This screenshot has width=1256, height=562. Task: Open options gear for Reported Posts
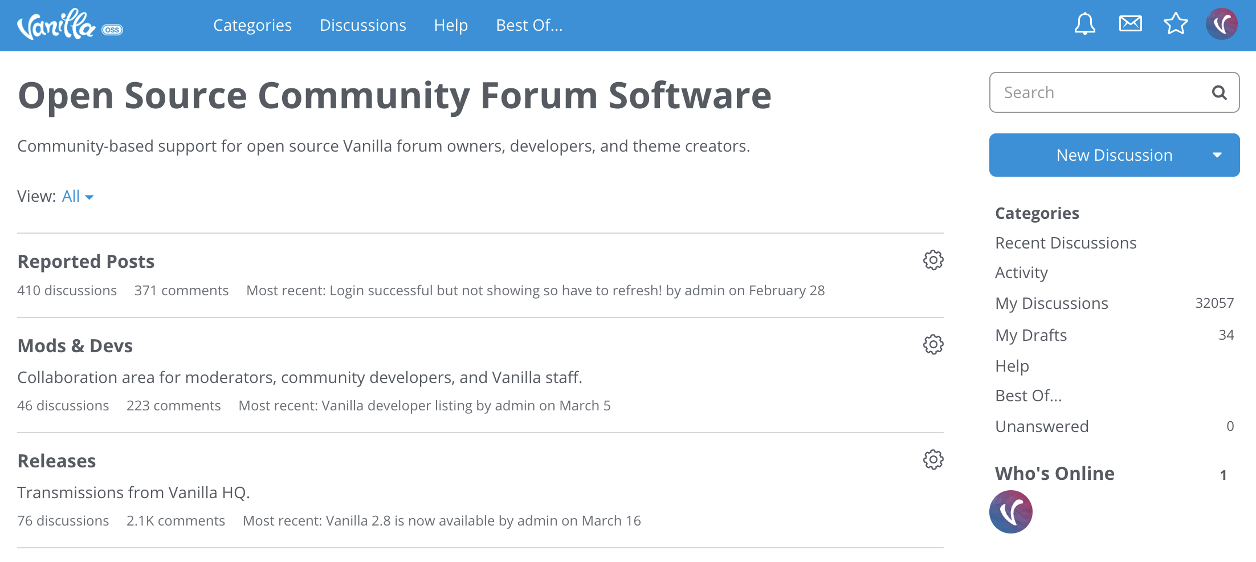933,260
